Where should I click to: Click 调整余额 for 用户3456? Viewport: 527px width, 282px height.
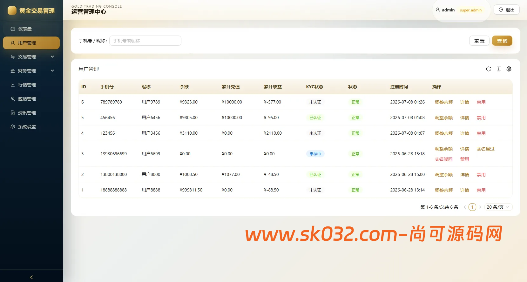click(443, 133)
